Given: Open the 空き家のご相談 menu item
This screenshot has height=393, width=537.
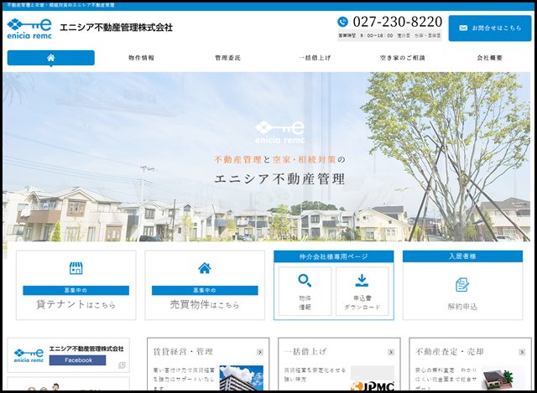Looking at the screenshot, I should [x=403, y=58].
